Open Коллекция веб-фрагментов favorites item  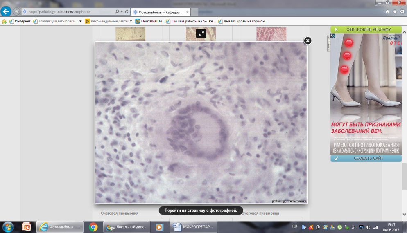pyautogui.click(x=56, y=21)
